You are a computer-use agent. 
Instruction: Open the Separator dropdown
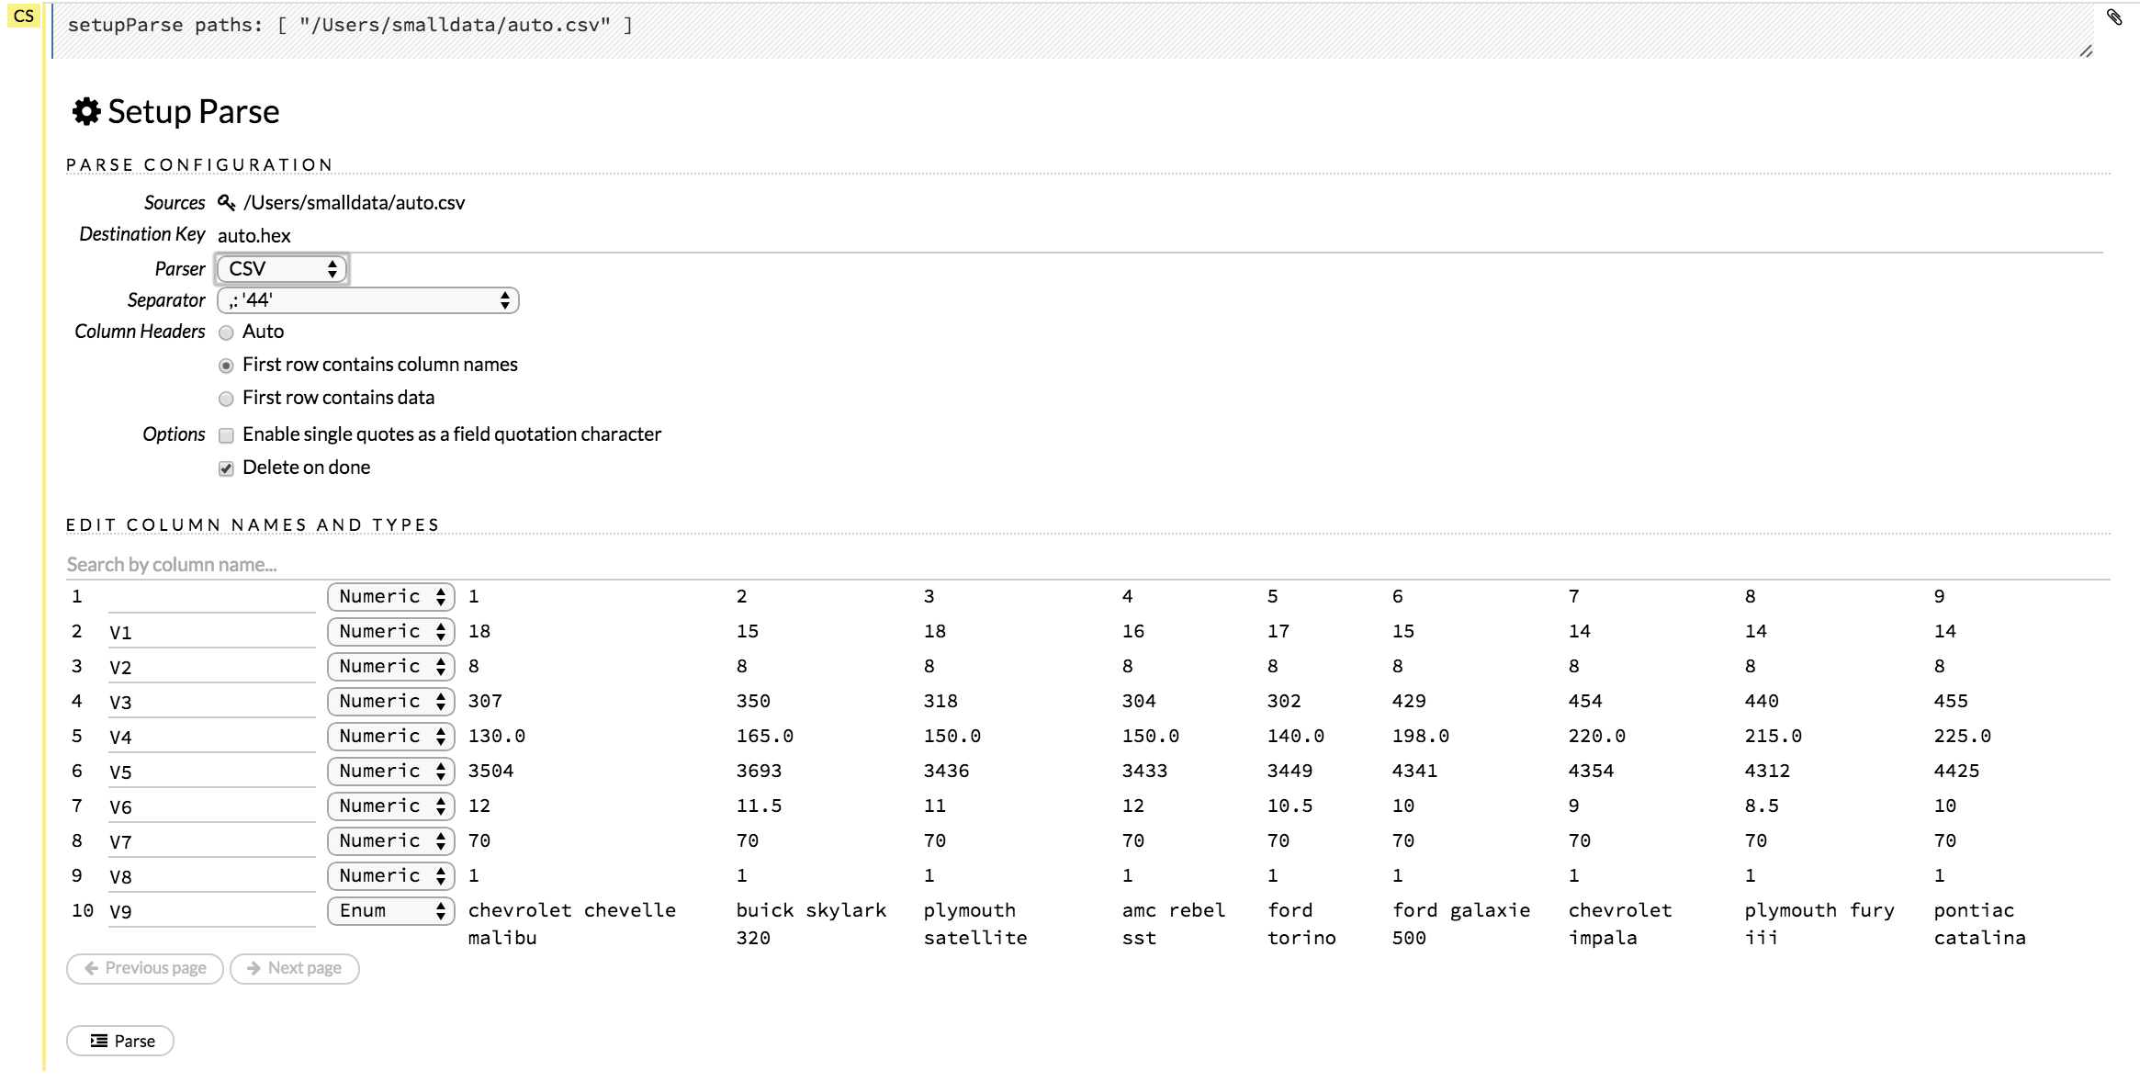[x=367, y=299]
